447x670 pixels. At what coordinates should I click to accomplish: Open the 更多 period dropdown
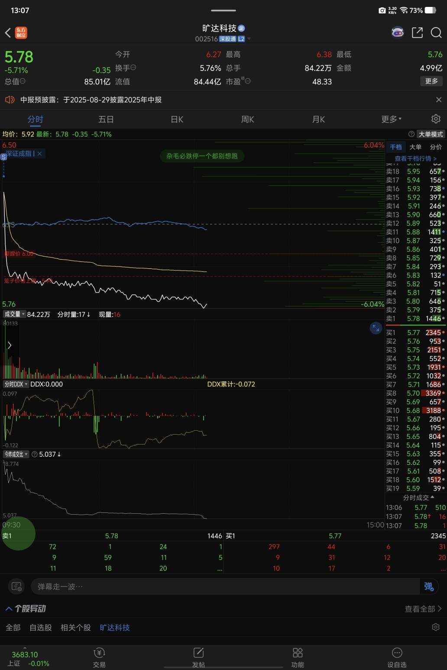(x=392, y=119)
